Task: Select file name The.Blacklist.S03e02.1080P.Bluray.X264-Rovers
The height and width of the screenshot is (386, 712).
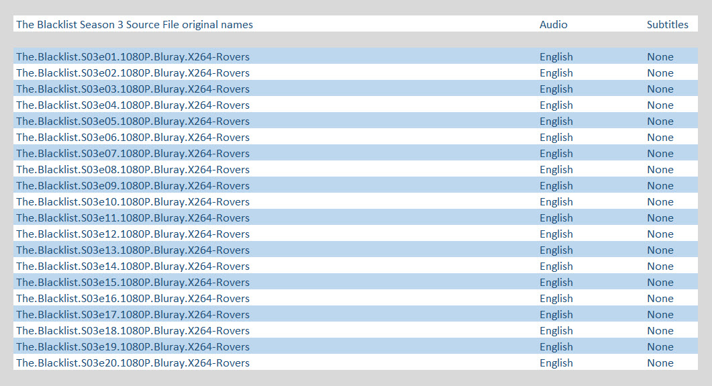Action: click(x=133, y=73)
